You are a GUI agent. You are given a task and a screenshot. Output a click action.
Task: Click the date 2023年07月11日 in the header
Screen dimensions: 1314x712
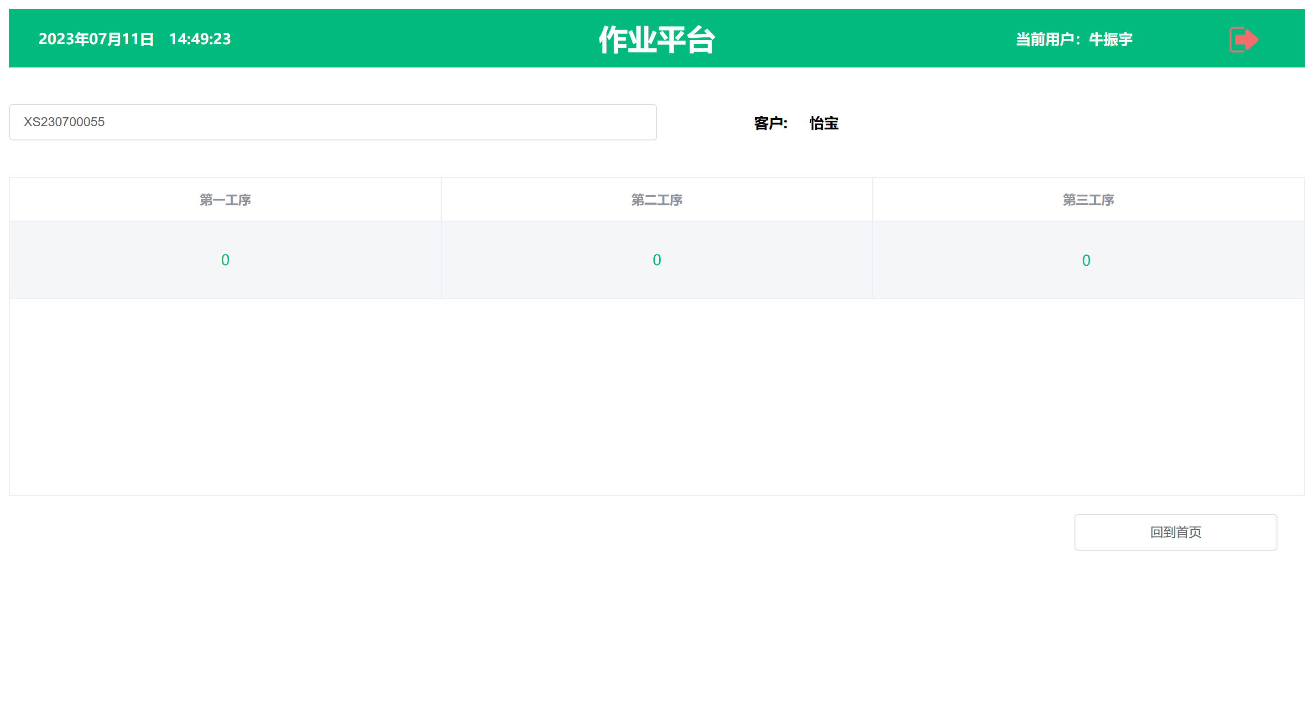tap(96, 39)
